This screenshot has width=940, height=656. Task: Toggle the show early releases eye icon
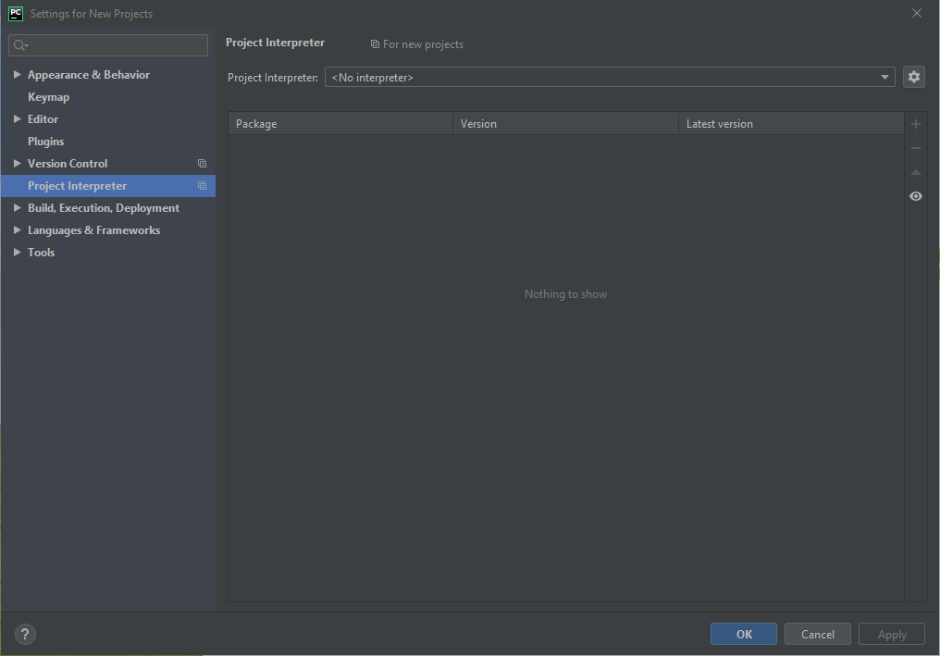point(916,196)
